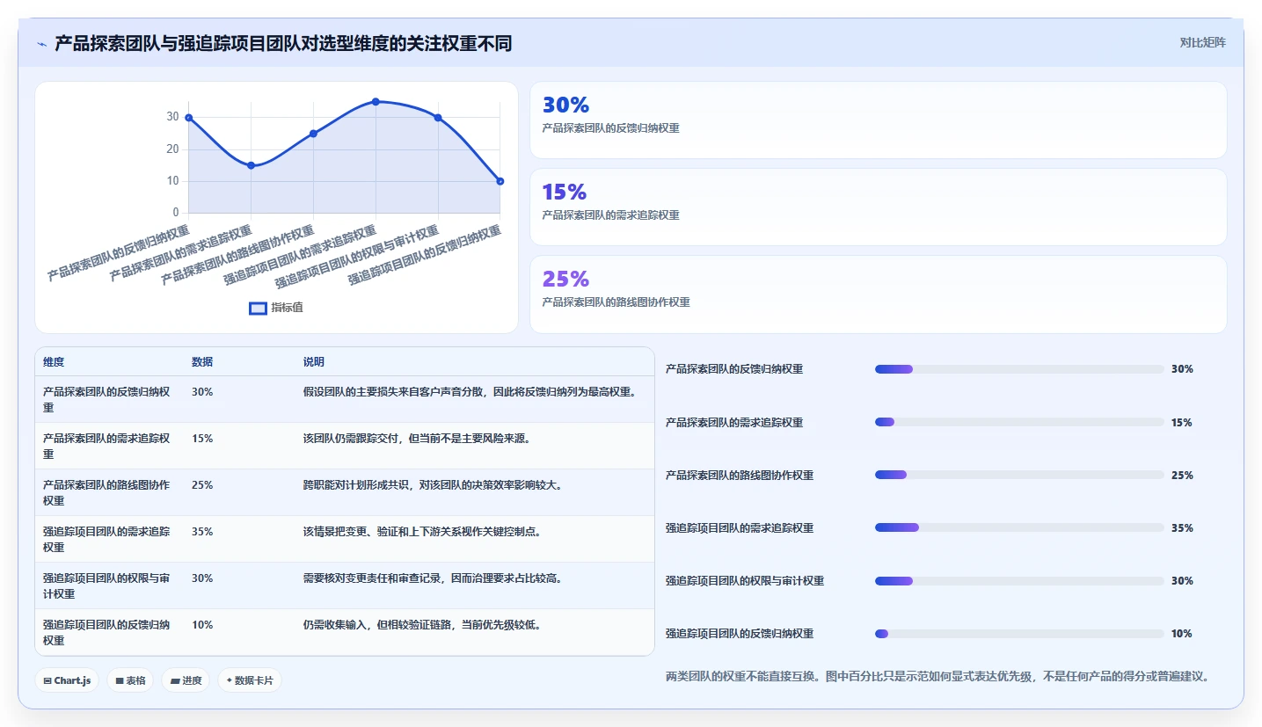
Task: Click description starting with 该情景把变更
Action: [422, 532]
